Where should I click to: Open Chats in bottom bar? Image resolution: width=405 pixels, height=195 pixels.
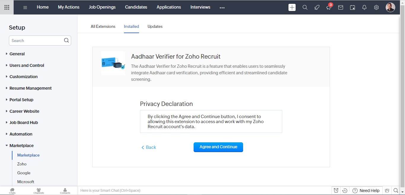[x=12, y=191]
